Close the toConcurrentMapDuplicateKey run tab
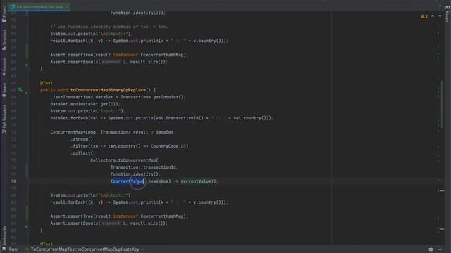Viewport: 451px width, 253px height. click(x=142, y=249)
